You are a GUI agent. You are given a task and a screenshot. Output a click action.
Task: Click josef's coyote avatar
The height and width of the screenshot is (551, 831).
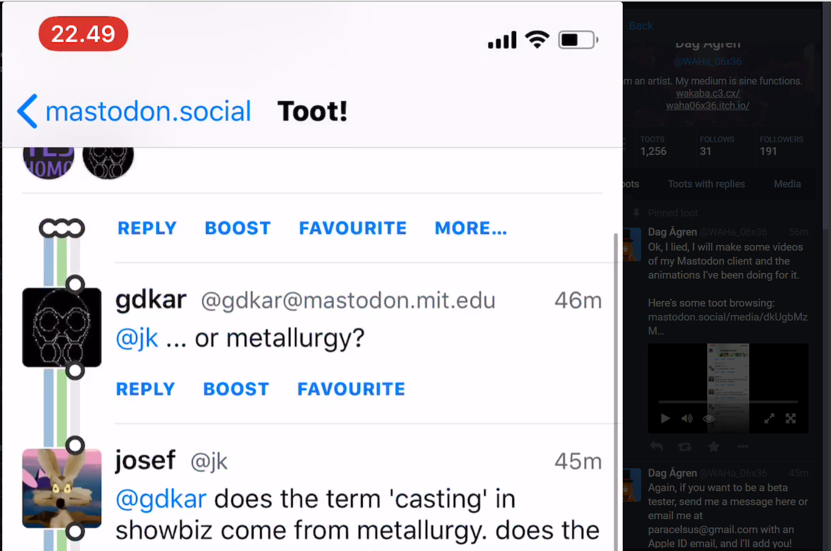pos(62,488)
